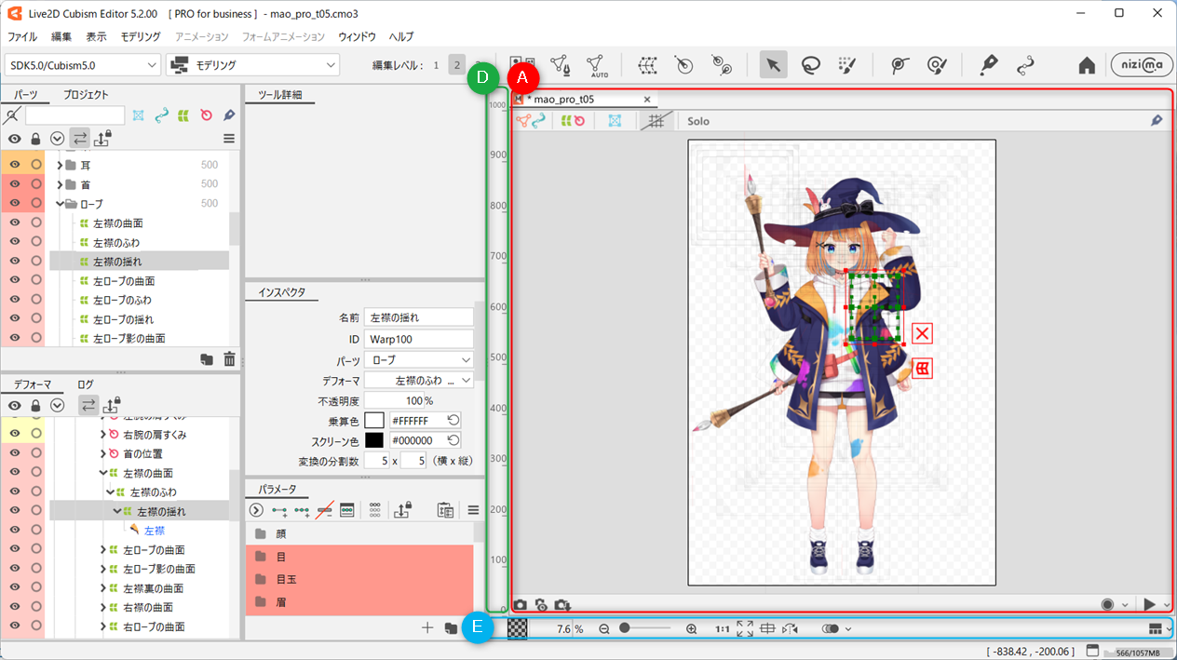1177x660 pixels.
Task: Click the Solo button in view toolbar
Action: pyautogui.click(x=698, y=121)
